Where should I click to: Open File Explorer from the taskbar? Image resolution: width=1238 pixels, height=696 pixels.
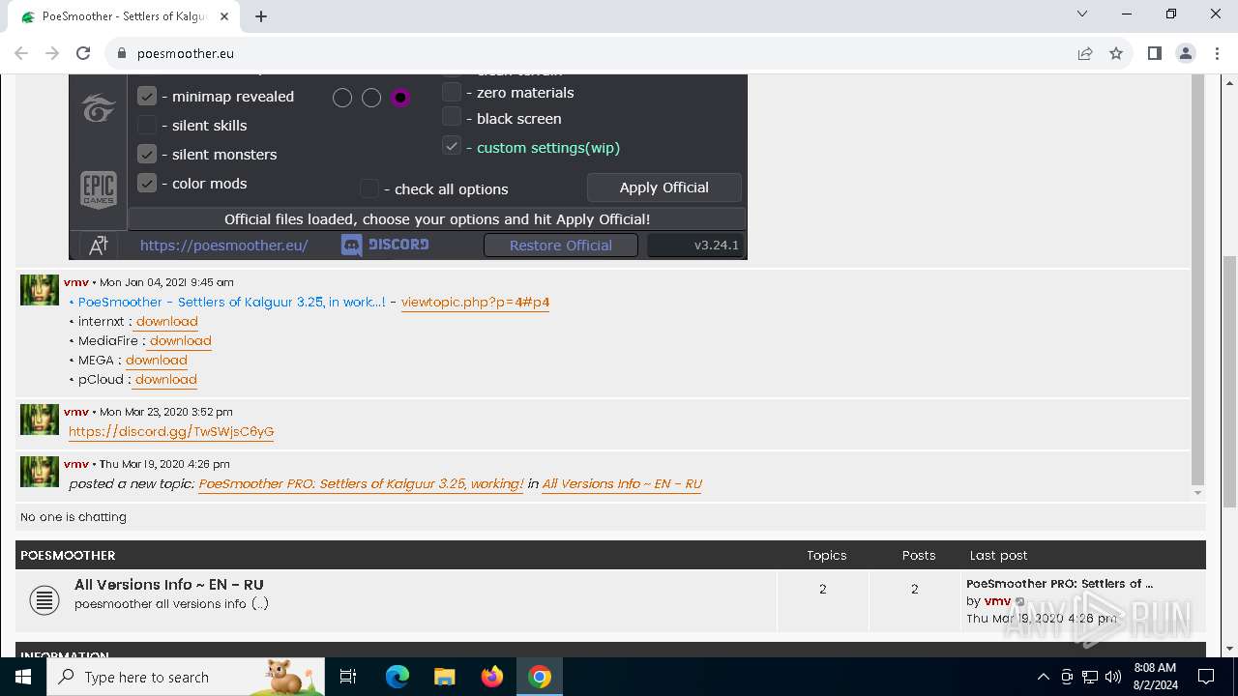(x=445, y=677)
